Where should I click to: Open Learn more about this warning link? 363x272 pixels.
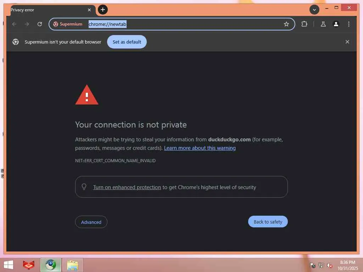[x=200, y=148]
